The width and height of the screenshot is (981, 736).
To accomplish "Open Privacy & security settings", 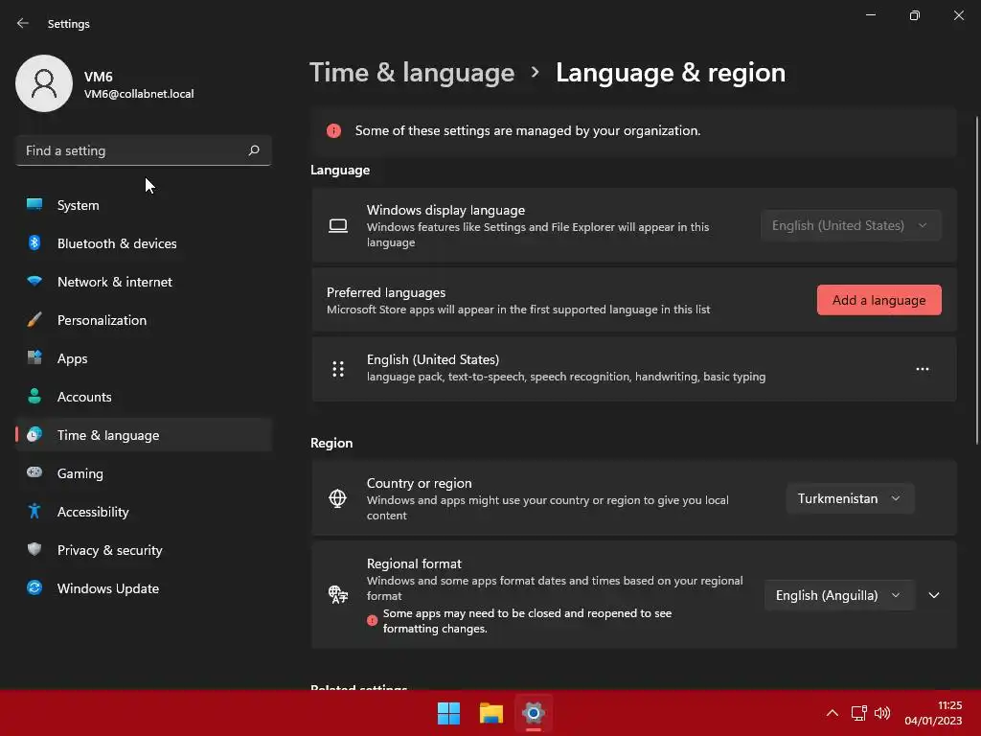I will click(144, 550).
